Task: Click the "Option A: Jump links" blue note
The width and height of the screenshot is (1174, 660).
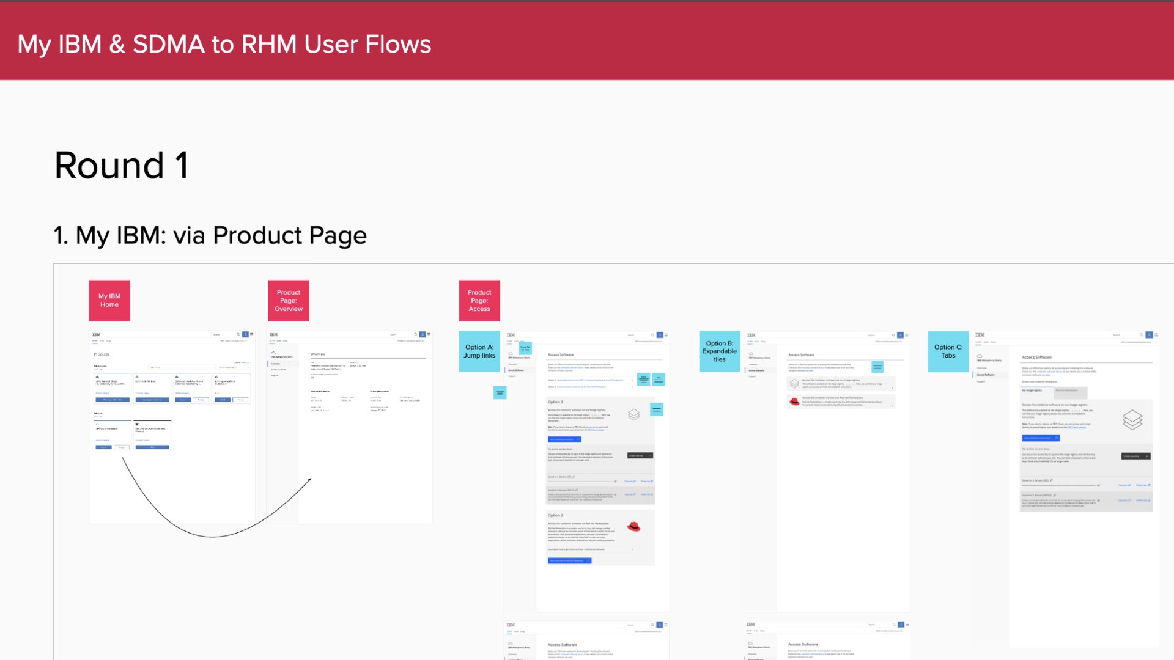Action: tap(479, 351)
